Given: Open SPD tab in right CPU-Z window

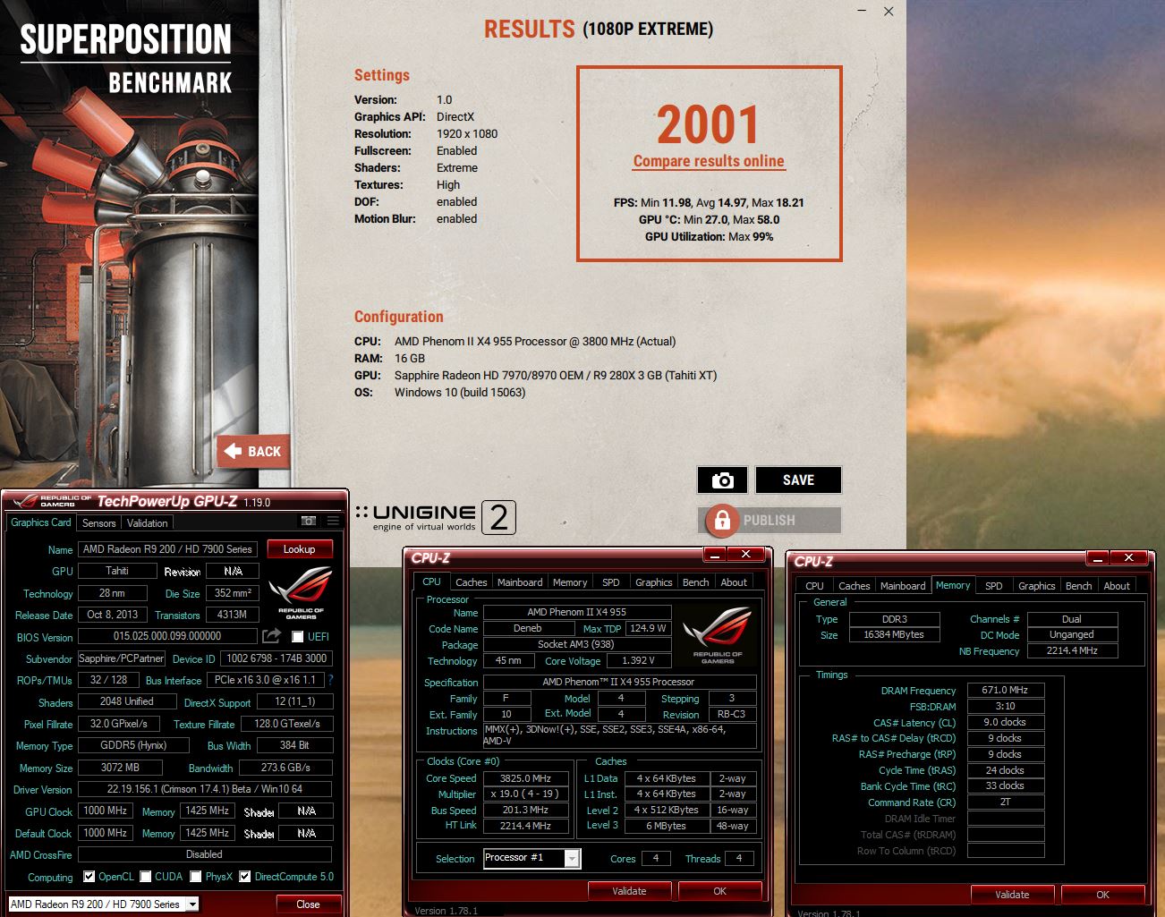Looking at the screenshot, I should coord(993,586).
